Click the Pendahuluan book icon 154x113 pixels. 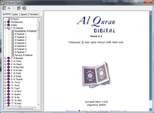point(9,22)
